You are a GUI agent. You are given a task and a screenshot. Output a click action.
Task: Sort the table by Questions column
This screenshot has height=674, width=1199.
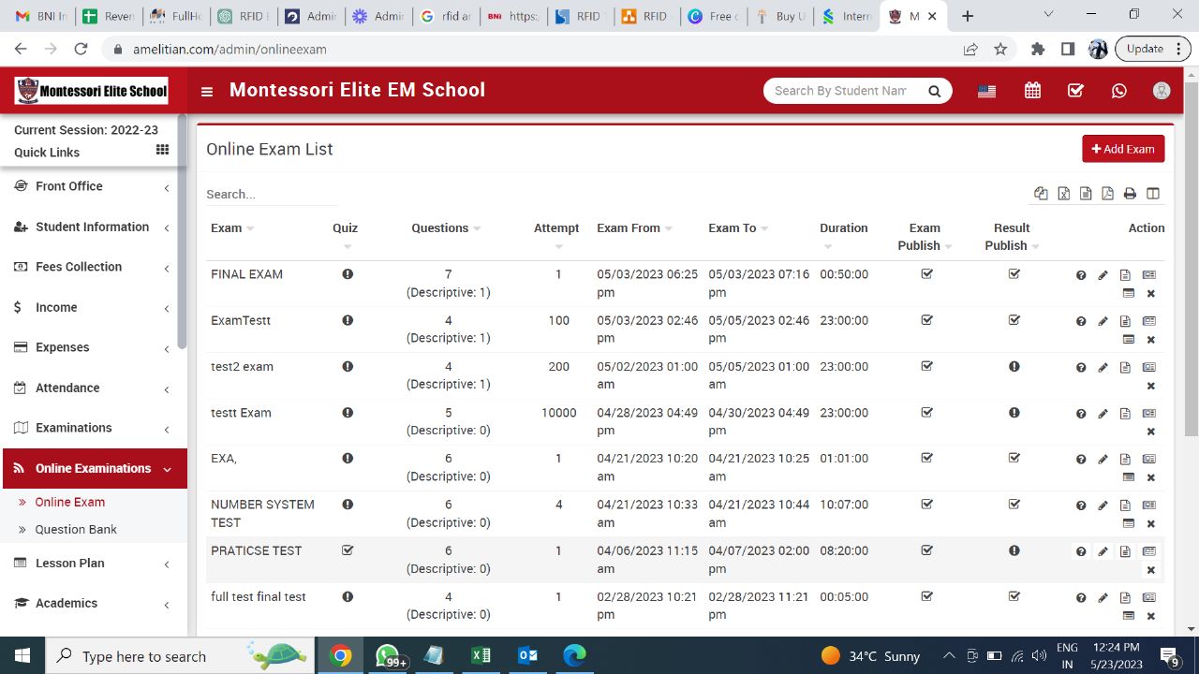[x=446, y=228]
